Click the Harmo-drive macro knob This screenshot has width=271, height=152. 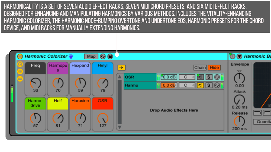pyautogui.click(x=36, y=118)
